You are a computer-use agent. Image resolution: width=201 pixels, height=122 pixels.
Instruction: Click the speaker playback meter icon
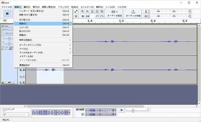[x=146, y=16]
